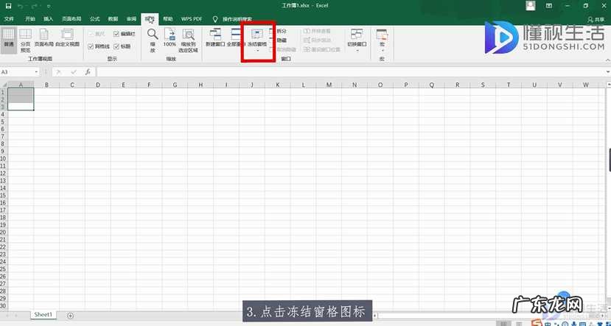Open Ribbon Display Options icon
611x326 pixels.
(549, 6)
